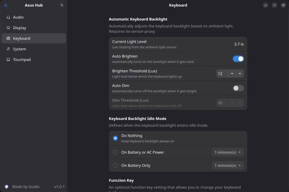Open the On Battery or AC Power minutes dropdown
Viewport: 289px width, 192px height.
(228, 152)
